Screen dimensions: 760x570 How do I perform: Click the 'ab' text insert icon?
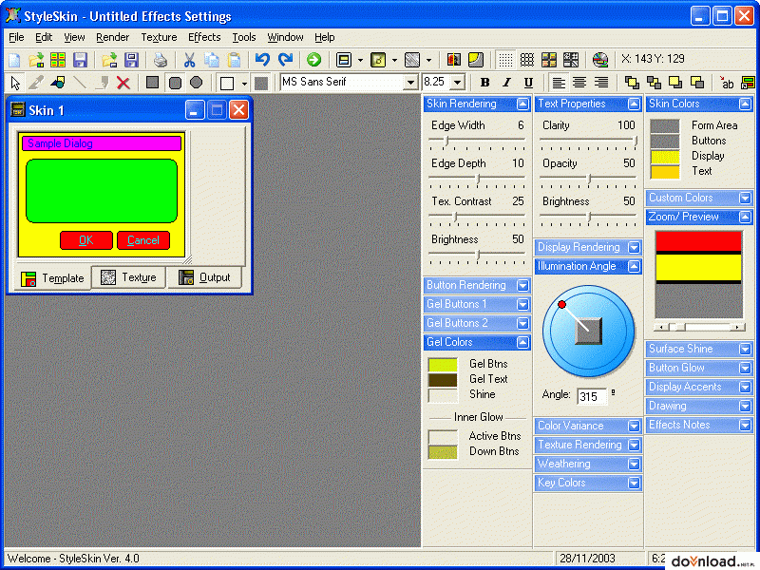pyautogui.click(x=727, y=83)
